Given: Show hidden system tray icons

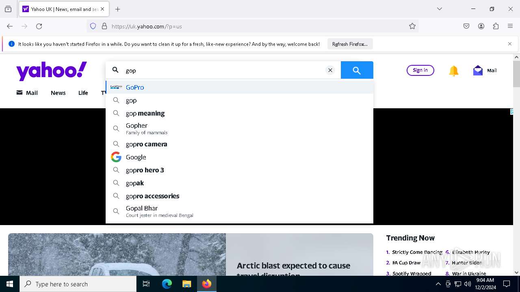Looking at the screenshot, I should point(438,284).
